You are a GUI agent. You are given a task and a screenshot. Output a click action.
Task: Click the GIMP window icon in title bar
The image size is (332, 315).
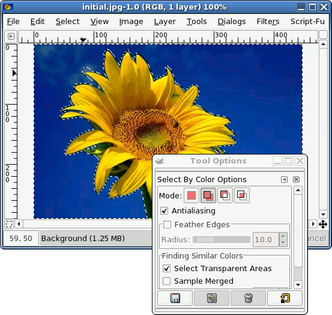(x=8, y=7)
